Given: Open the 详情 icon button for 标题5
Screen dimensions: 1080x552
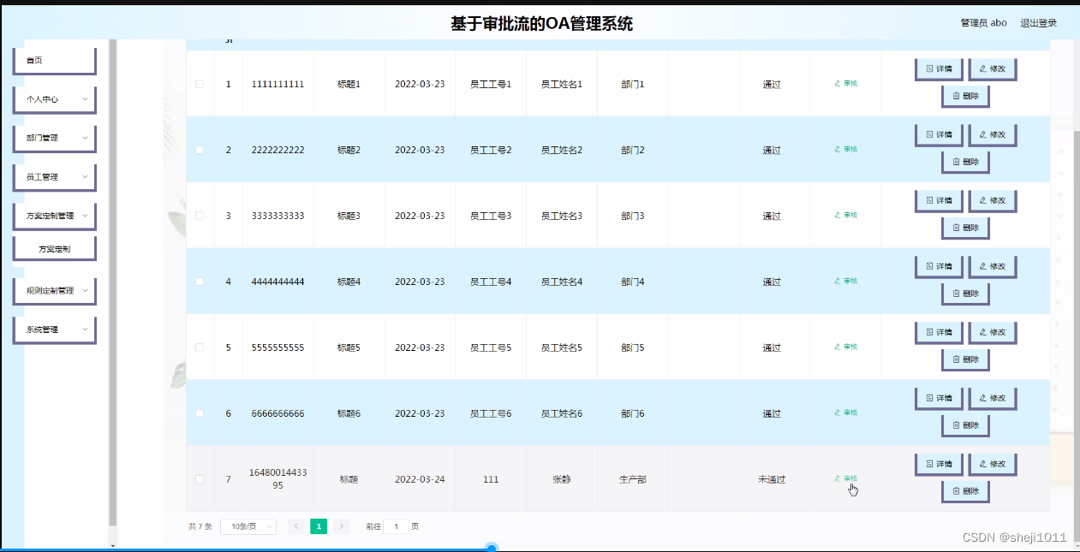Looking at the screenshot, I should coord(939,332).
